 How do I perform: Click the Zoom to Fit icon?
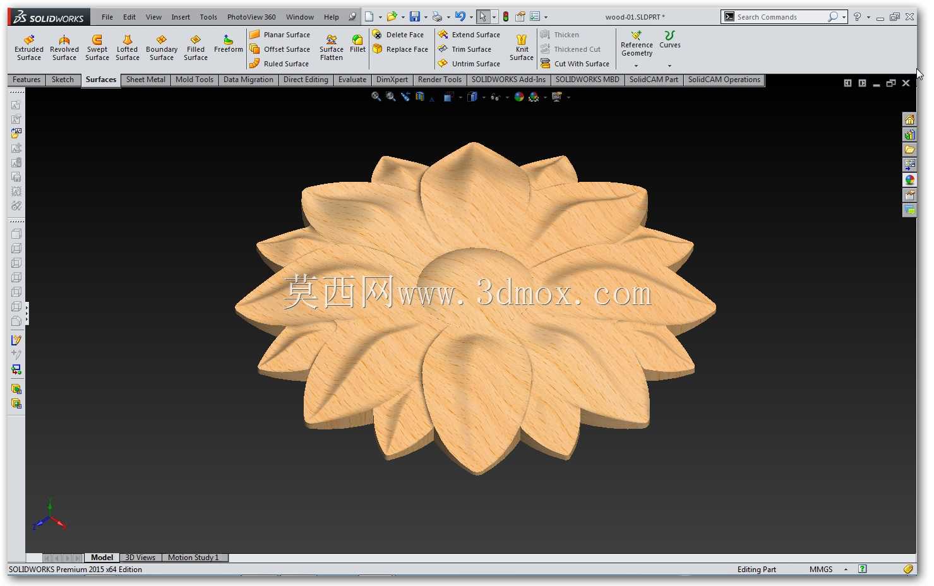point(376,97)
